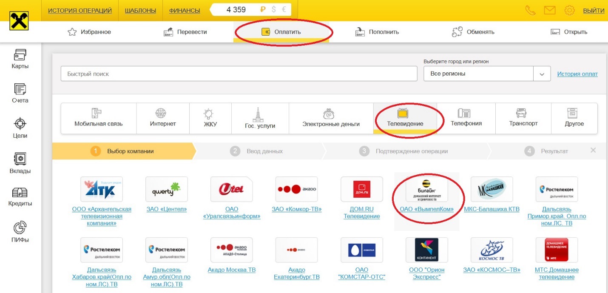This screenshot has height=293, width=608.
Task: Click the Акадо logo above ЗАО «Комкор-ТВ»
Action: [x=297, y=189]
